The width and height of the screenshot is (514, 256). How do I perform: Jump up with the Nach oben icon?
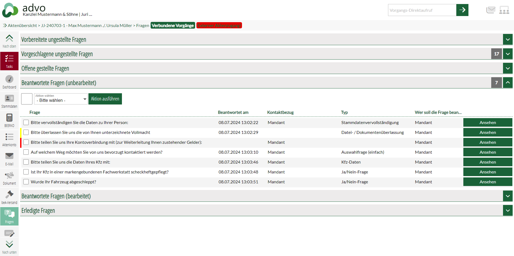9,41
